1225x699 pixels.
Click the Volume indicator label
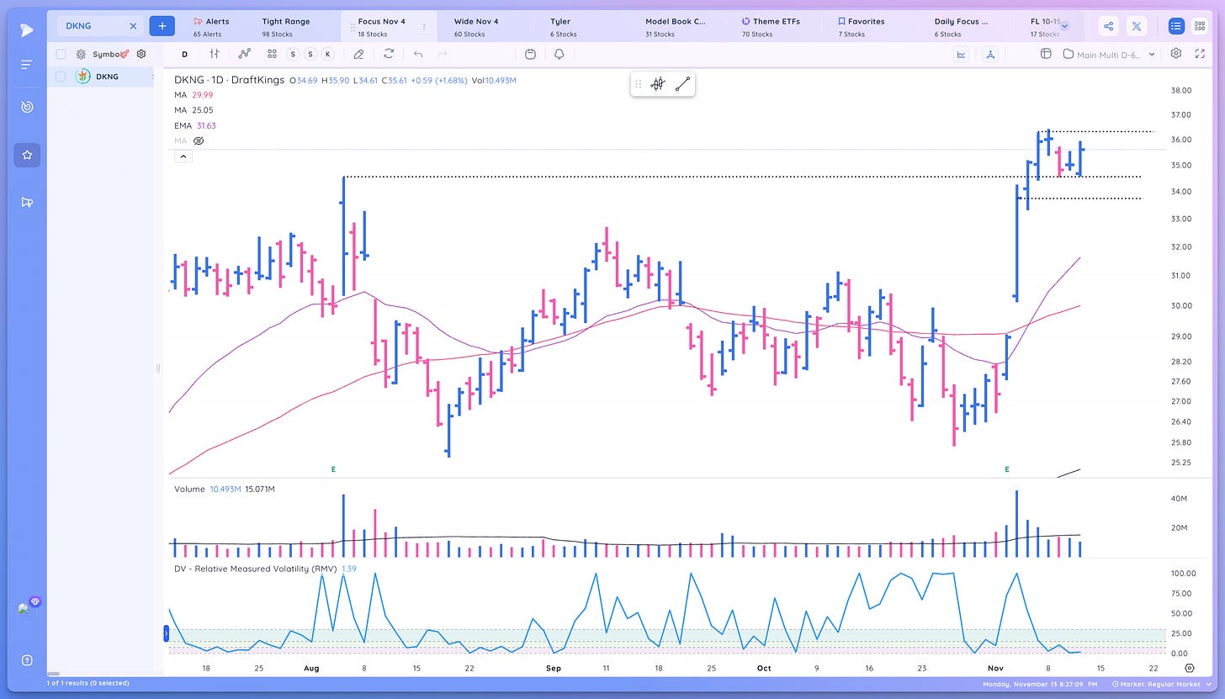coord(189,489)
